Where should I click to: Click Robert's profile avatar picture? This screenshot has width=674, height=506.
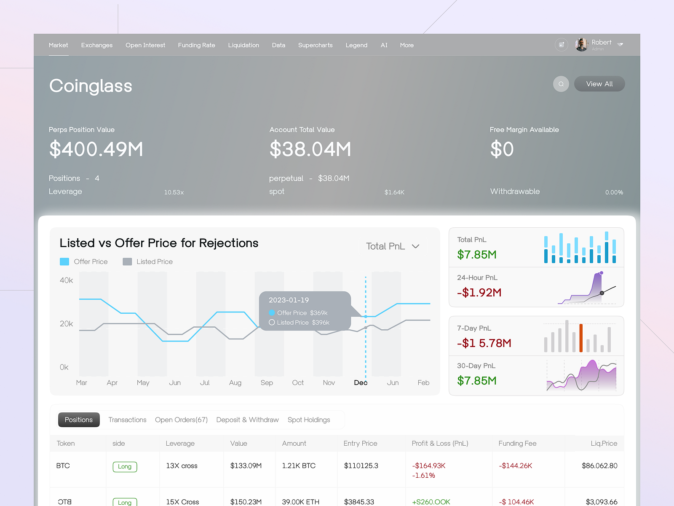(x=581, y=45)
